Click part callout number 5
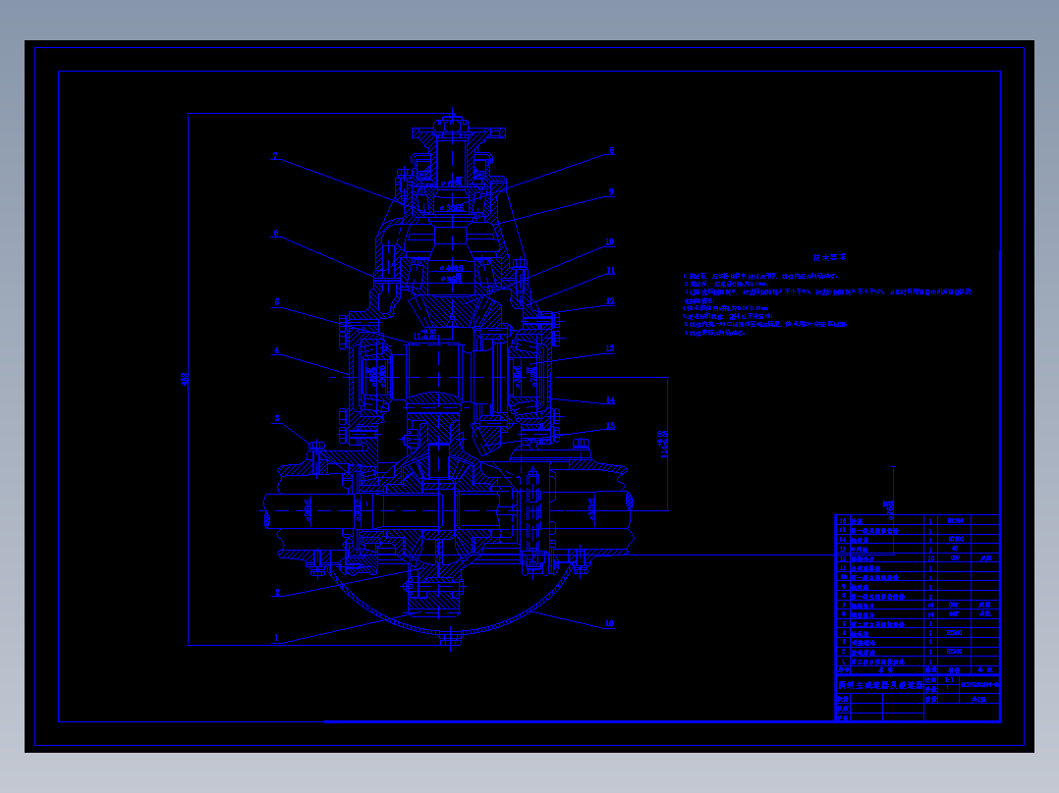Image resolution: width=1059 pixels, height=793 pixels. (x=276, y=301)
